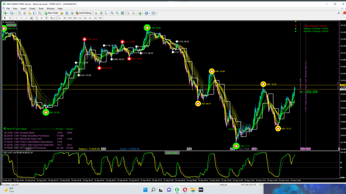Open the Window menu

pyautogui.click(x=51, y=9)
